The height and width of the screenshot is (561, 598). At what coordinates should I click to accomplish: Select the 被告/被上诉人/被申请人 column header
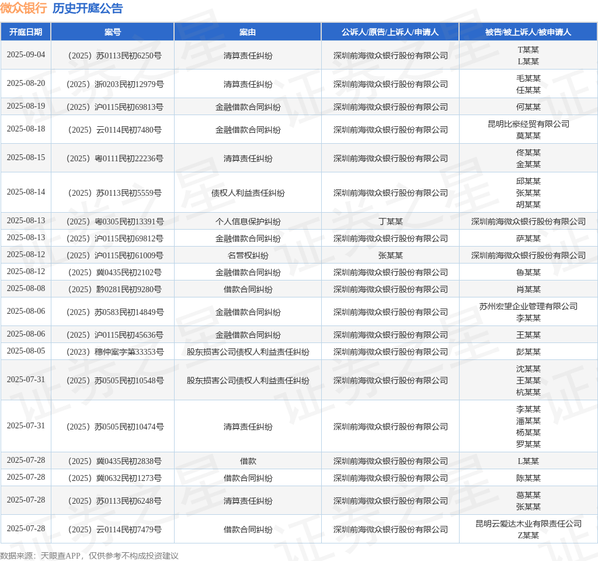[528, 32]
